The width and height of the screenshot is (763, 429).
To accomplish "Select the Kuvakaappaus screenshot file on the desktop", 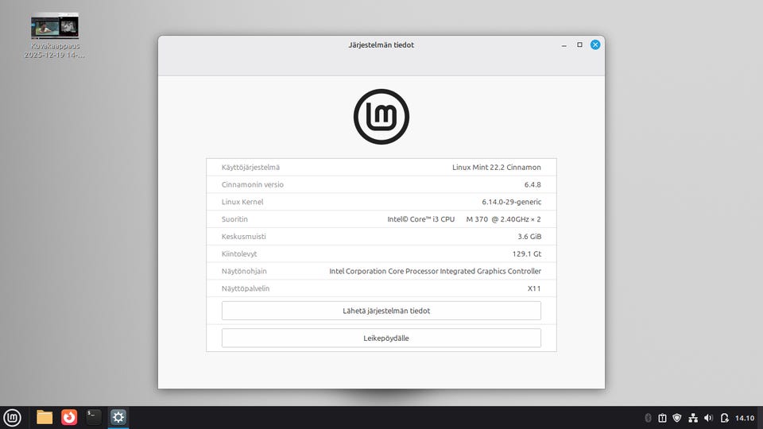I will [x=55, y=36].
